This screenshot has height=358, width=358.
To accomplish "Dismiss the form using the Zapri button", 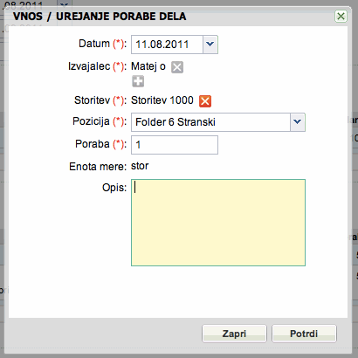I will [234, 334].
